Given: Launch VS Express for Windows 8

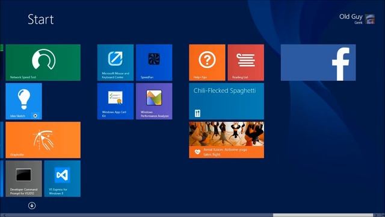Looking at the screenshot, I should click(63, 178).
